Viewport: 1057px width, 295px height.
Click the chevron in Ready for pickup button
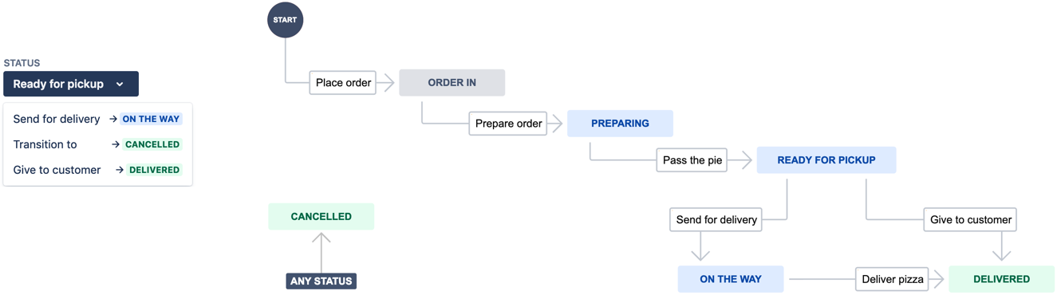click(120, 84)
